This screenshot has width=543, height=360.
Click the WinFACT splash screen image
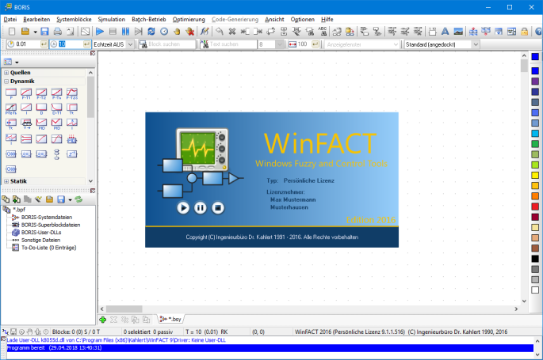[x=272, y=180]
